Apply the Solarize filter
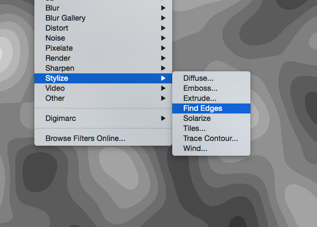Viewport: 317px width, 227px height. (x=197, y=118)
